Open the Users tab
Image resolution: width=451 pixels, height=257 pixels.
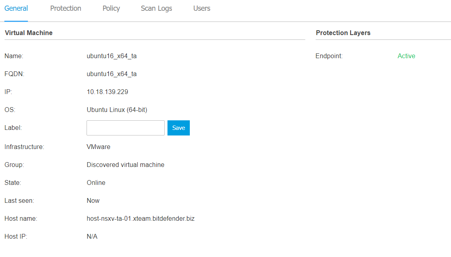201,8
